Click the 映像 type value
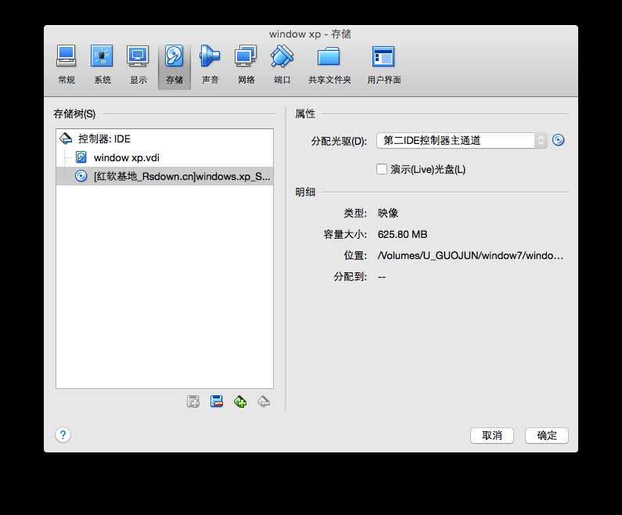The width and height of the screenshot is (622, 515). (x=387, y=213)
